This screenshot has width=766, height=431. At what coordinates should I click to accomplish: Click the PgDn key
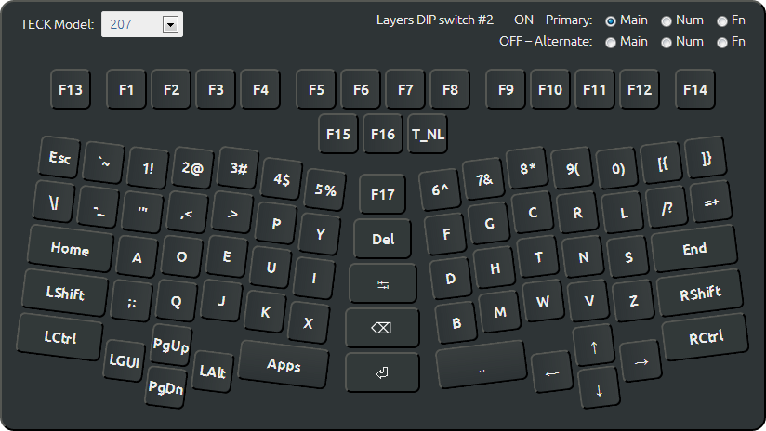tap(165, 388)
